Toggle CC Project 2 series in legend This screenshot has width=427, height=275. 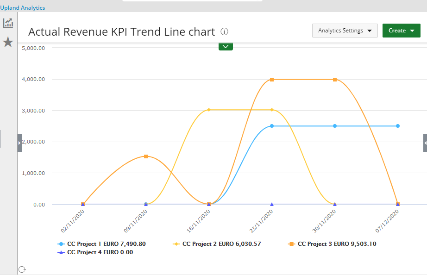[217, 244]
